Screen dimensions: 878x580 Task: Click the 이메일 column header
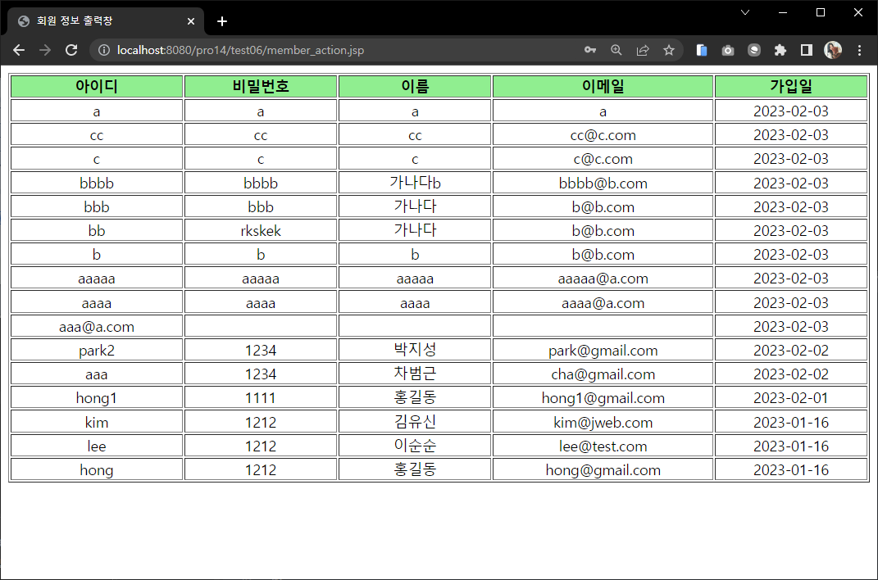tap(603, 87)
